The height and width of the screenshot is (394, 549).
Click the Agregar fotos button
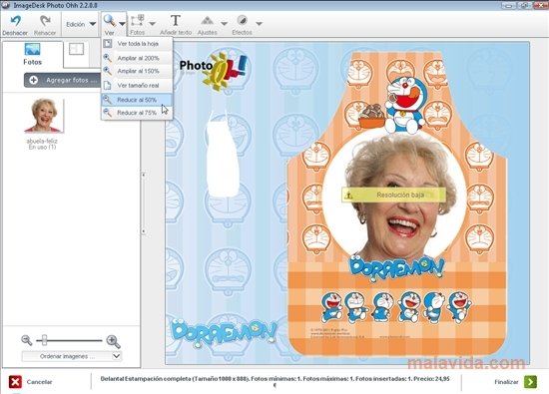63,80
